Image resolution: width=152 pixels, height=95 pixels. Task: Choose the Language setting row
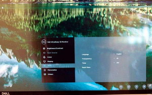coord(102,54)
